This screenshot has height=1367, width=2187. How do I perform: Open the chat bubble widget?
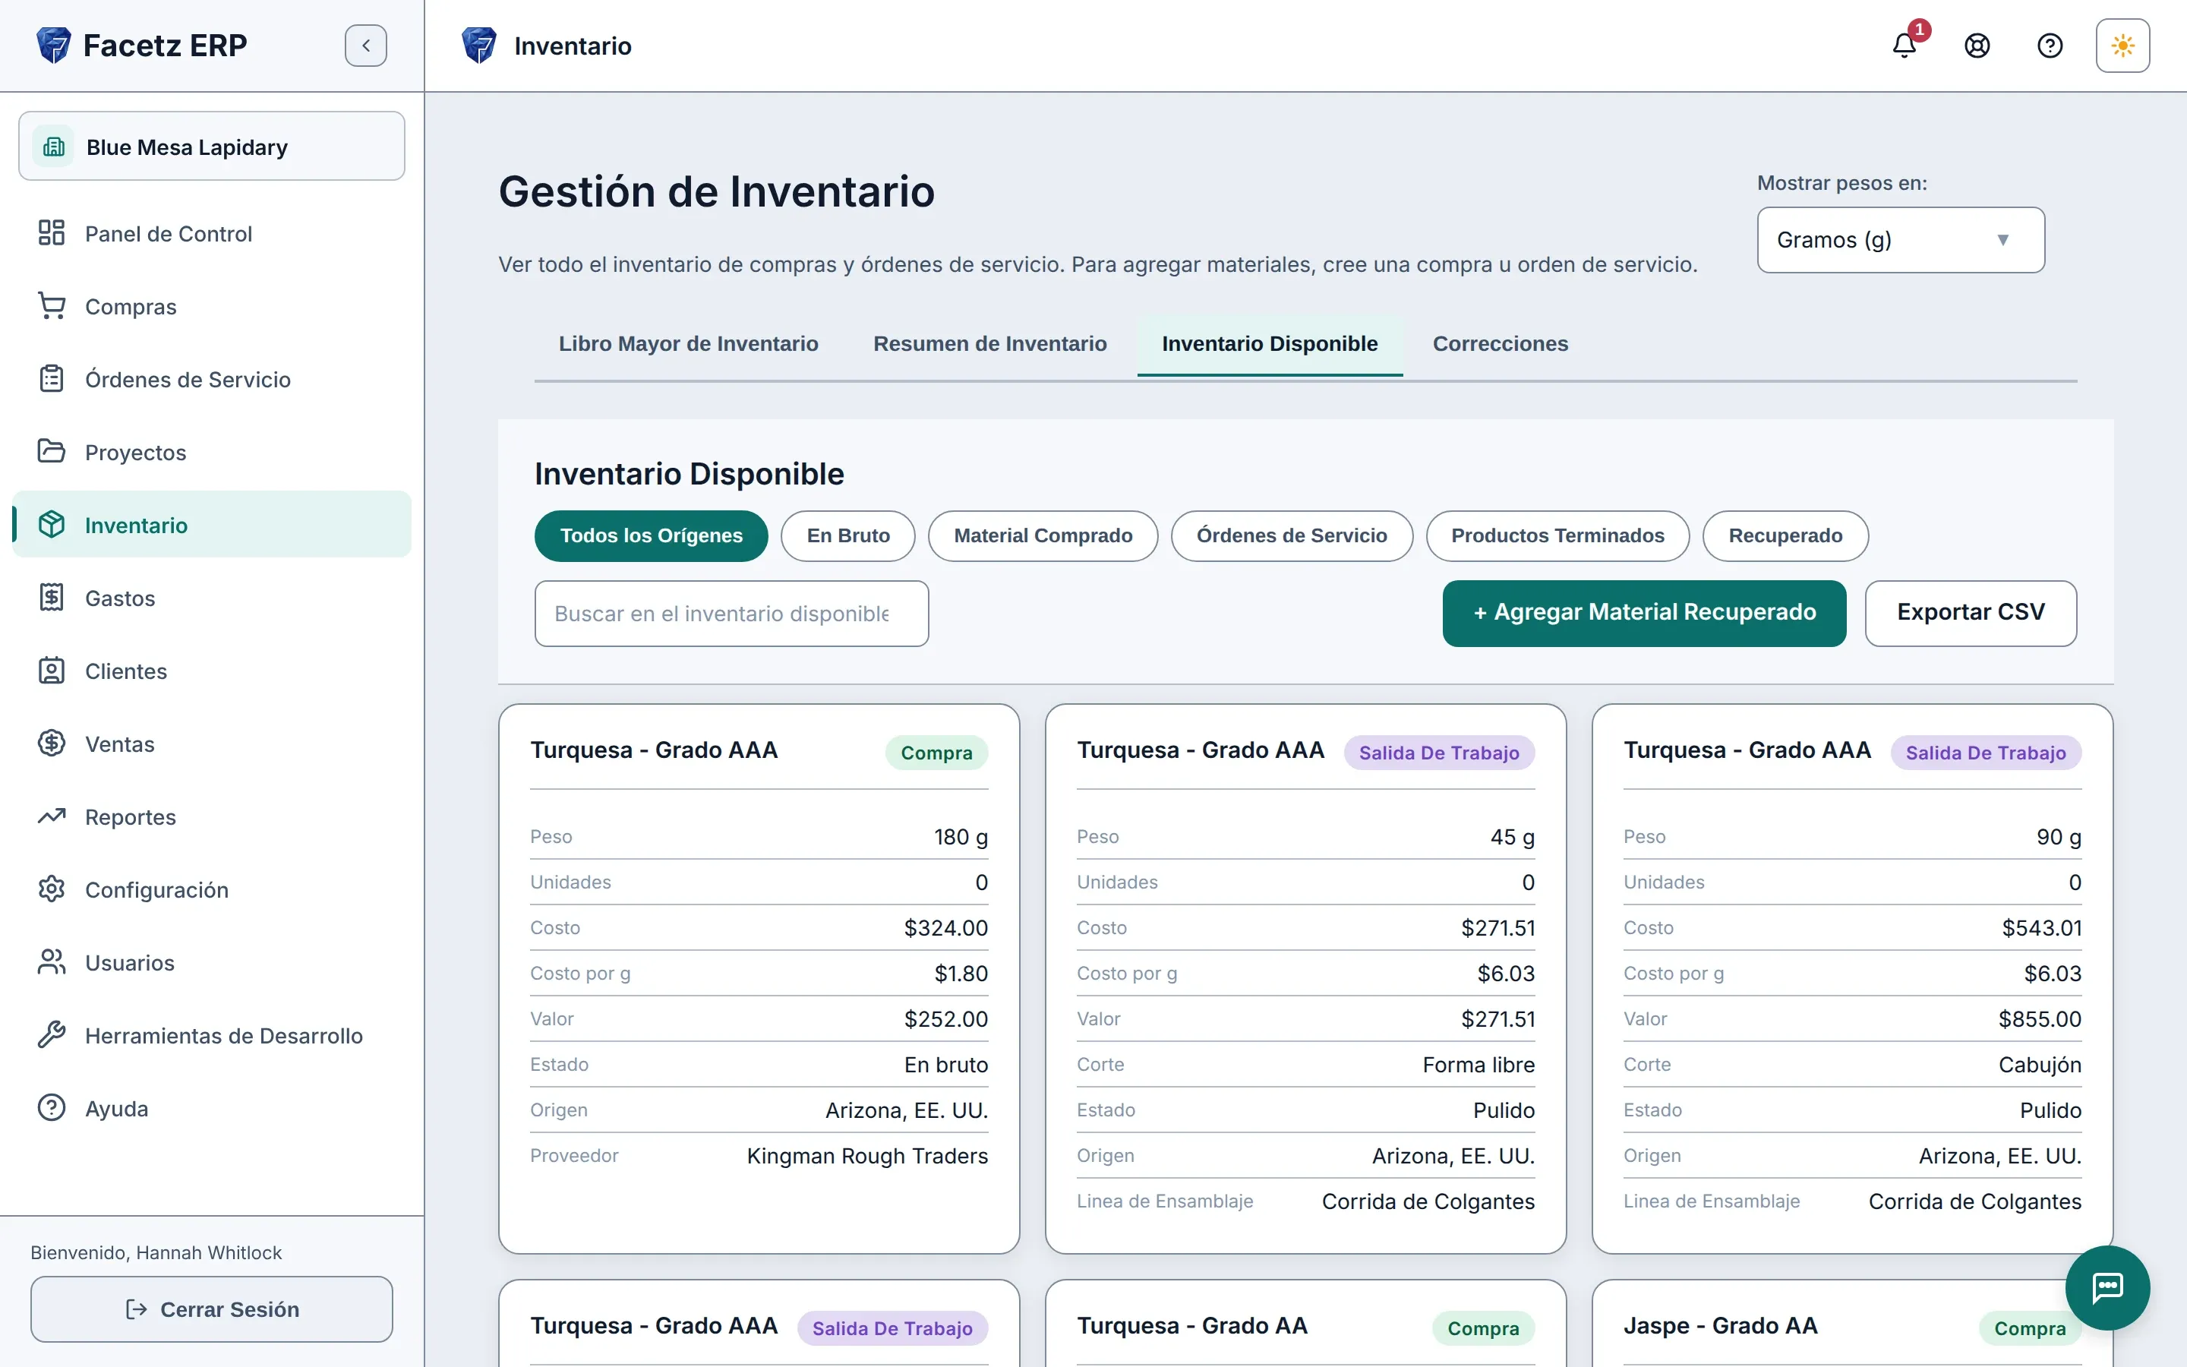click(2107, 1287)
